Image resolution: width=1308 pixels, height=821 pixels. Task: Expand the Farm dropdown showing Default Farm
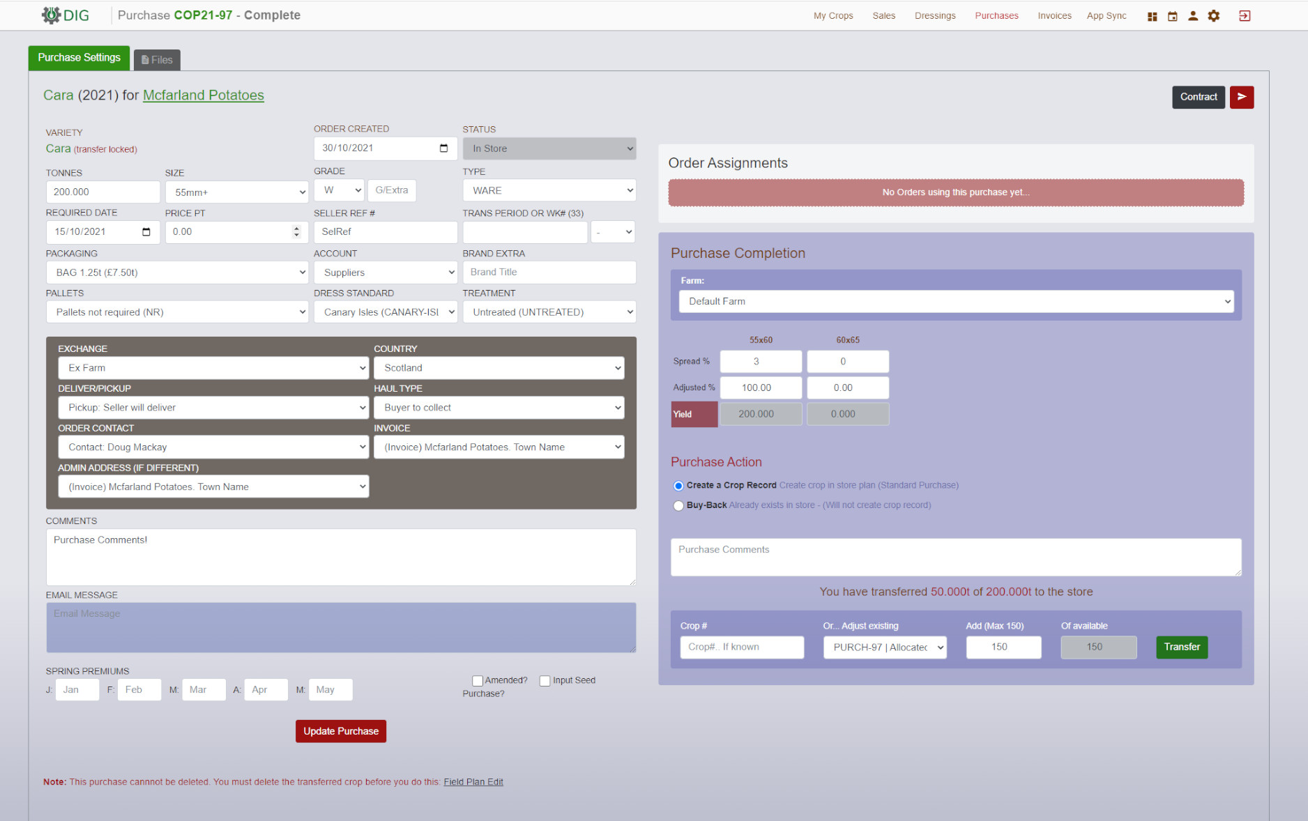tap(956, 302)
